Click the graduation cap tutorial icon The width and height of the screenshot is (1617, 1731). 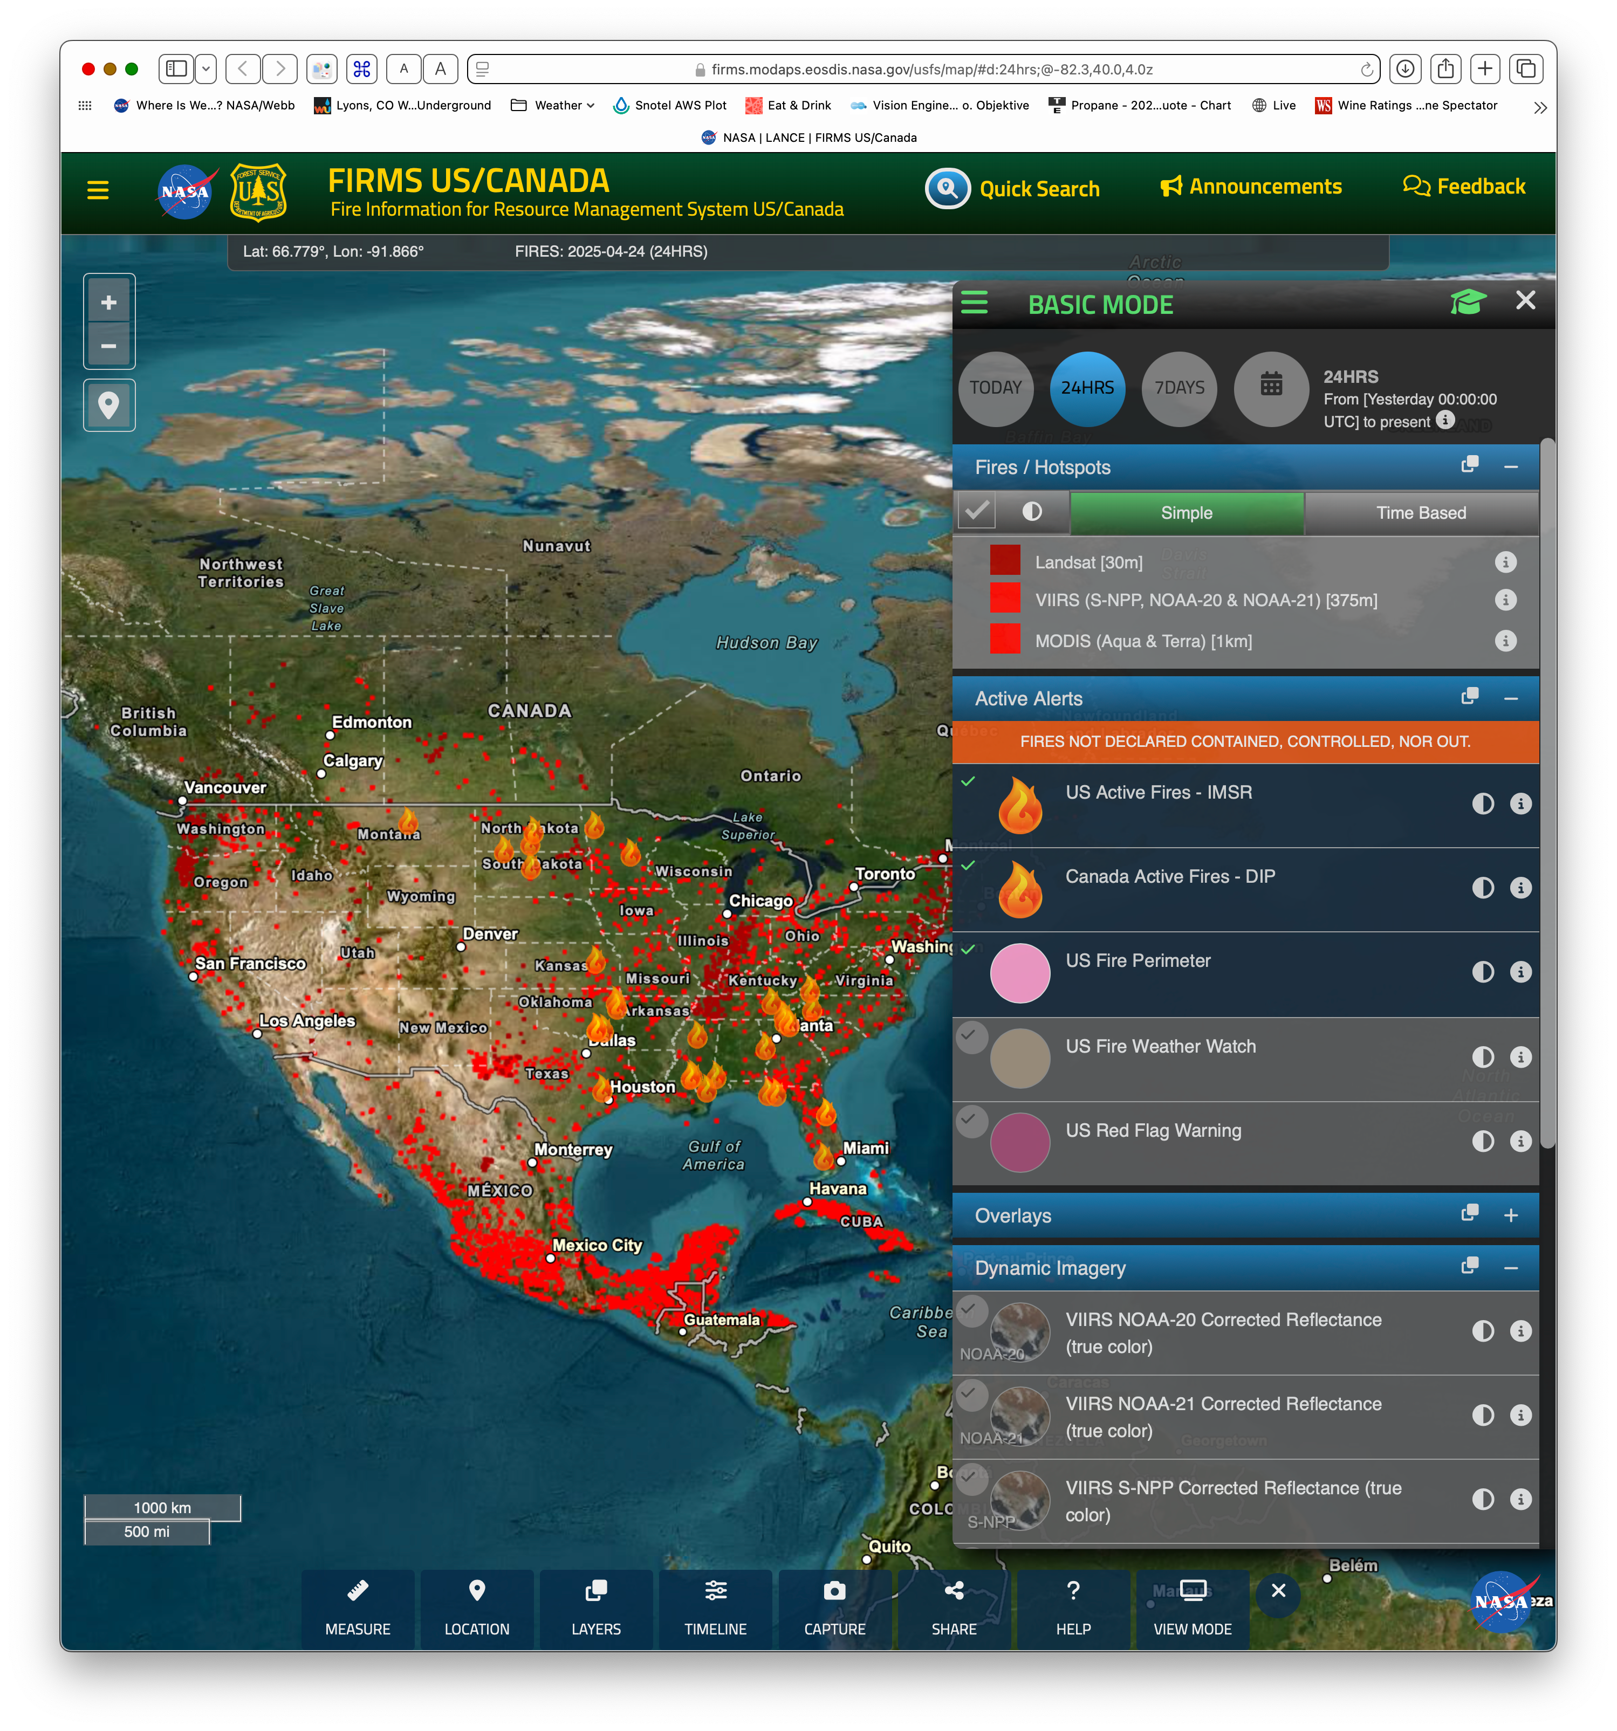pyautogui.click(x=1467, y=301)
